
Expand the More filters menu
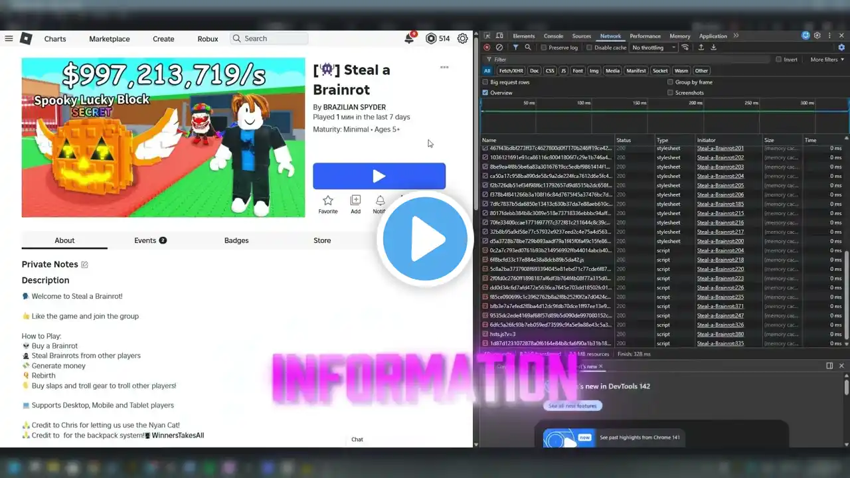[827, 60]
